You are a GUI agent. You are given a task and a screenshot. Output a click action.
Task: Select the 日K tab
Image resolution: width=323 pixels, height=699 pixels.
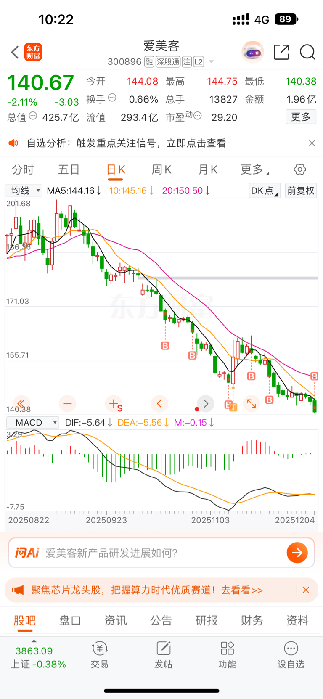tap(116, 169)
